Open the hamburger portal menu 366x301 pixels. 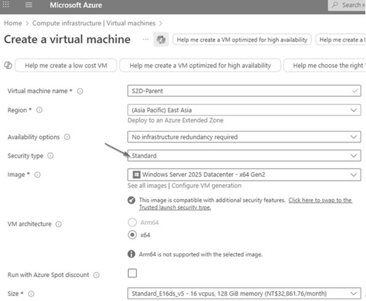pos(28,5)
